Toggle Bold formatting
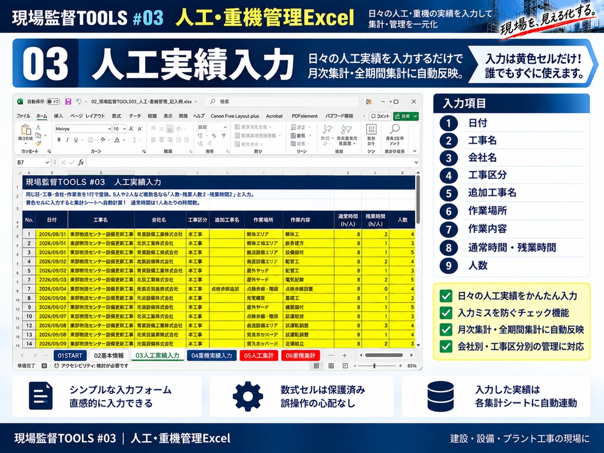 click(59, 139)
